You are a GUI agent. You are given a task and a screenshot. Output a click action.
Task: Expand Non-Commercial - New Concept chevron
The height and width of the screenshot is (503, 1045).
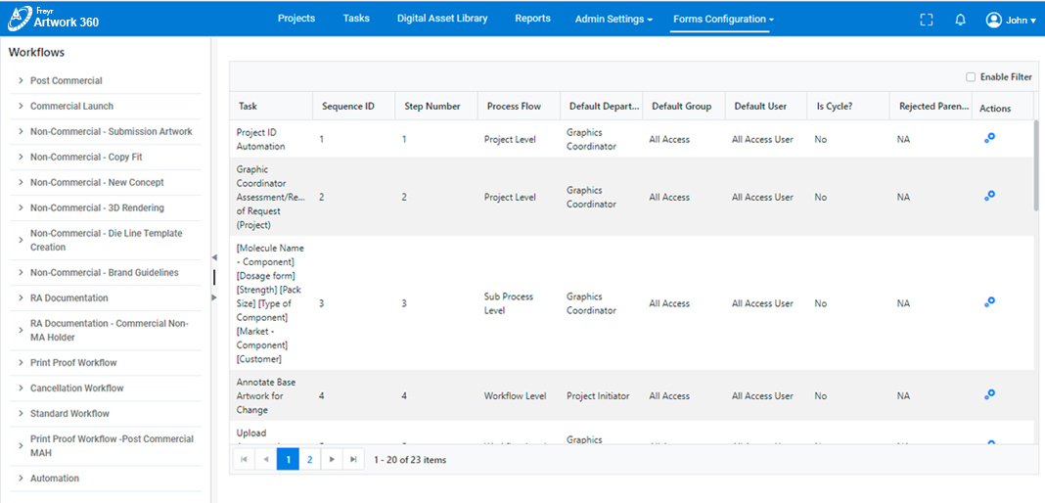tap(22, 183)
